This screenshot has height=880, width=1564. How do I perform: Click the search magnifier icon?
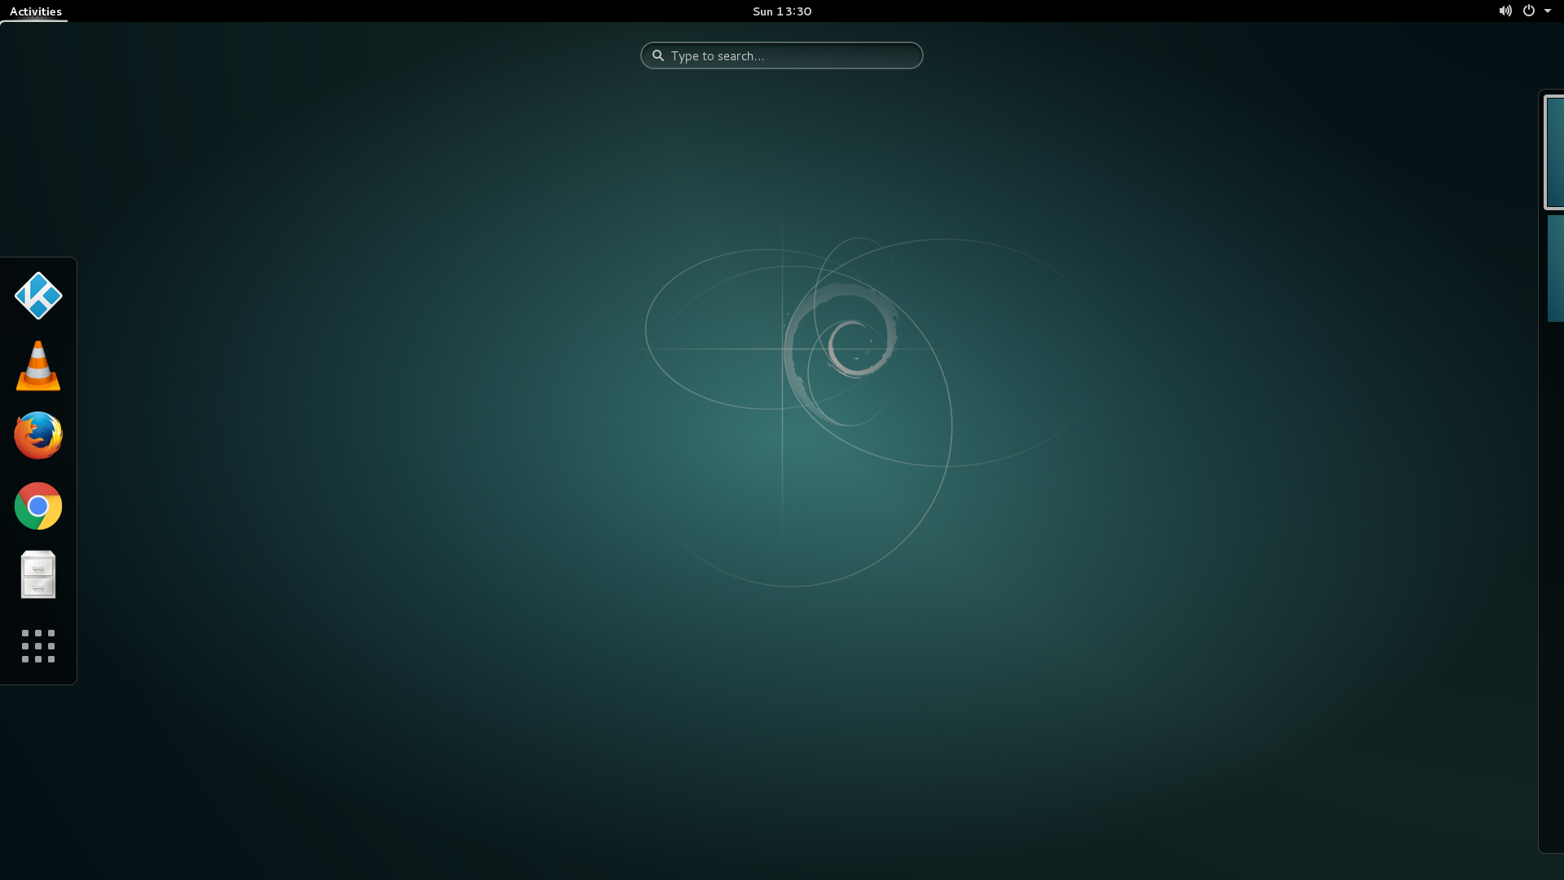coord(658,55)
